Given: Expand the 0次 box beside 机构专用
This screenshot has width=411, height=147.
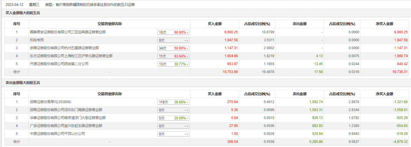Looking at the screenshot, I should pyautogui.click(x=173, y=40).
